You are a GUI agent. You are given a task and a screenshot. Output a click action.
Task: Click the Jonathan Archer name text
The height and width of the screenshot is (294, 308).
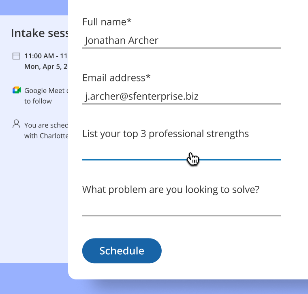click(122, 40)
